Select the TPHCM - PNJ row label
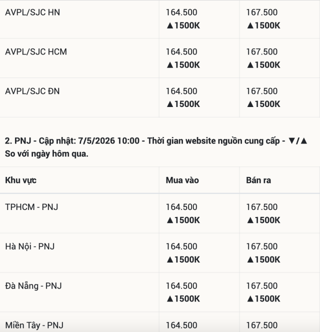The image size is (320, 332). [x=31, y=207]
